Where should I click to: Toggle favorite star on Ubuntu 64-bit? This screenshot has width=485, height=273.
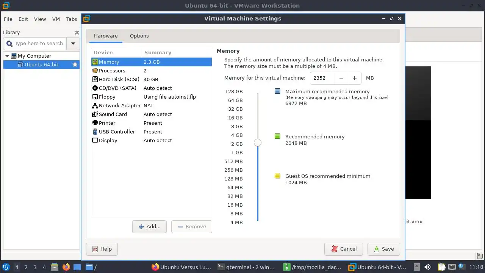(75, 64)
